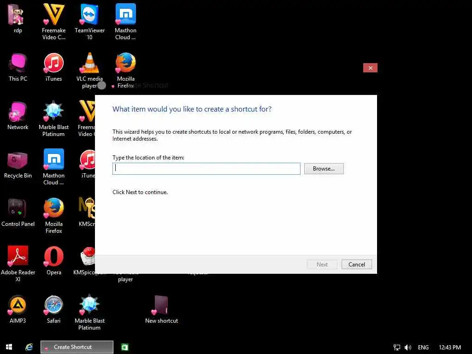472x354 pixels.
Task: Open the network tray icon
Action: [397, 348]
